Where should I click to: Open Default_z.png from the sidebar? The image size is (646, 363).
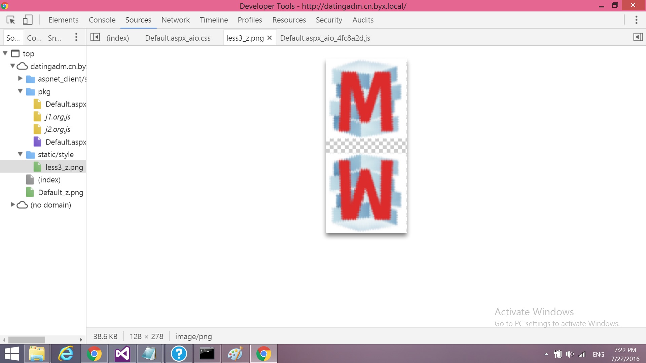[61, 192]
